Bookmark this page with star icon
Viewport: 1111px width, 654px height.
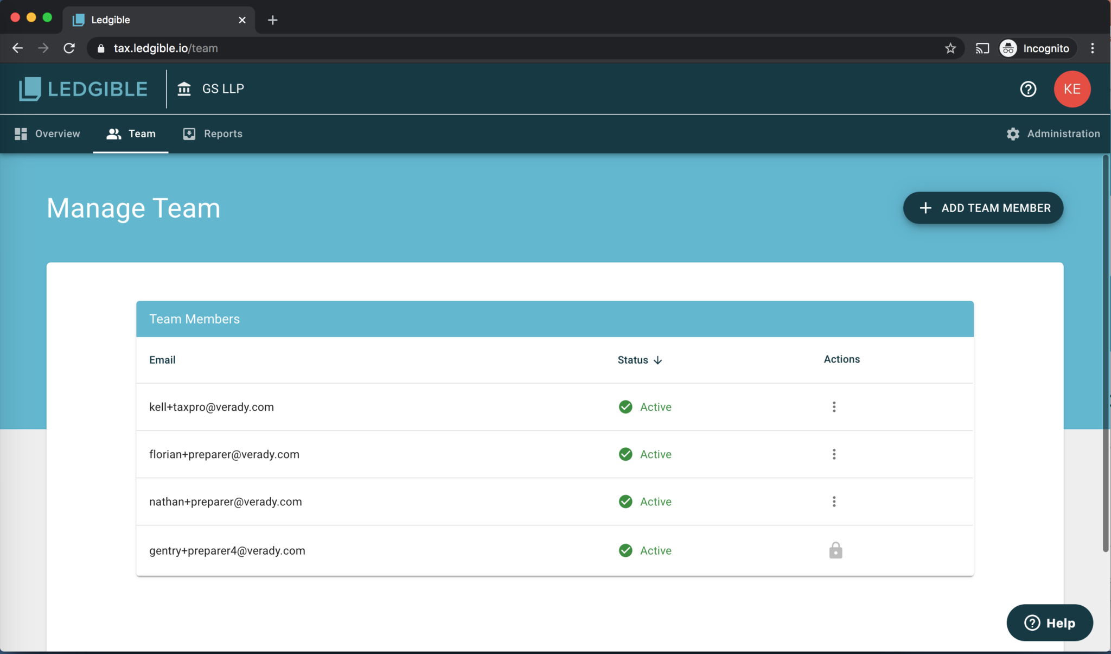tap(950, 48)
